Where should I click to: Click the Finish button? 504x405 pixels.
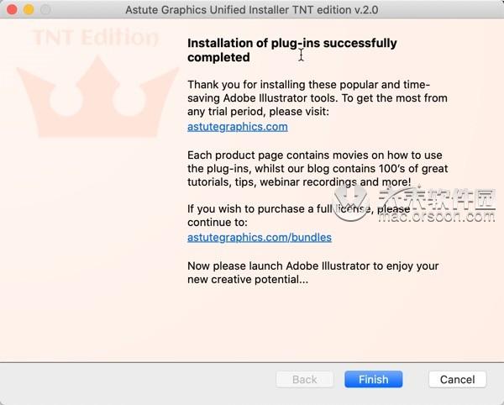(x=373, y=379)
